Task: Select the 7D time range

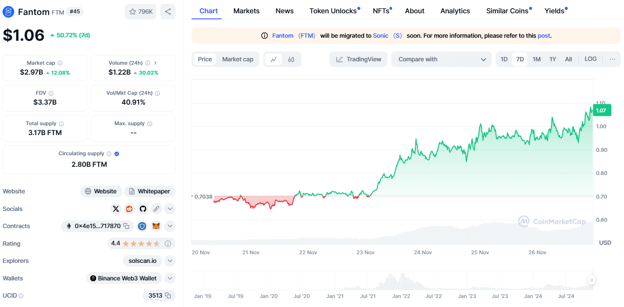Action: click(x=520, y=59)
